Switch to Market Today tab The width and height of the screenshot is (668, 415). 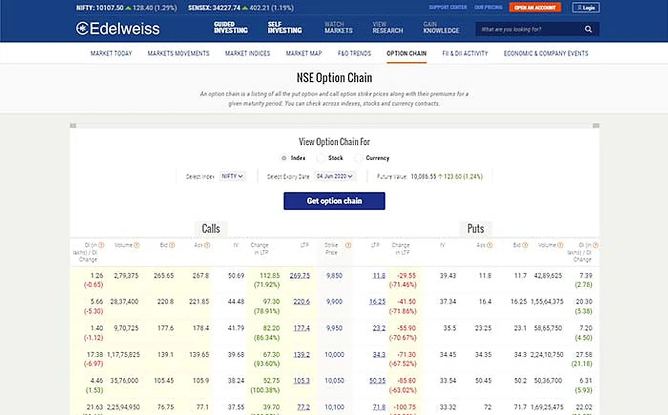111,53
